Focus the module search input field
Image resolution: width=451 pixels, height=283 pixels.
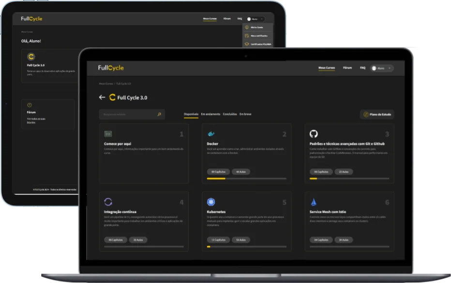click(132, 114)
